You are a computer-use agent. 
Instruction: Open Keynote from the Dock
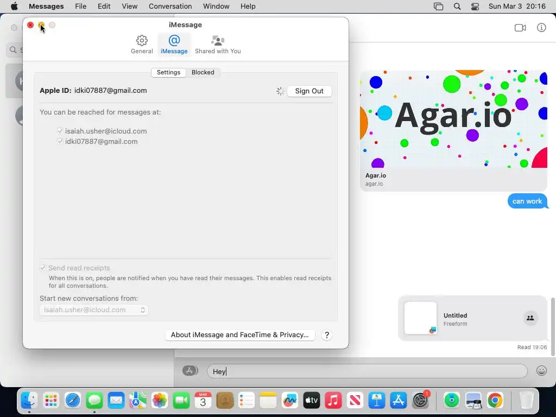pyautogui.click(x=377, y=401)
